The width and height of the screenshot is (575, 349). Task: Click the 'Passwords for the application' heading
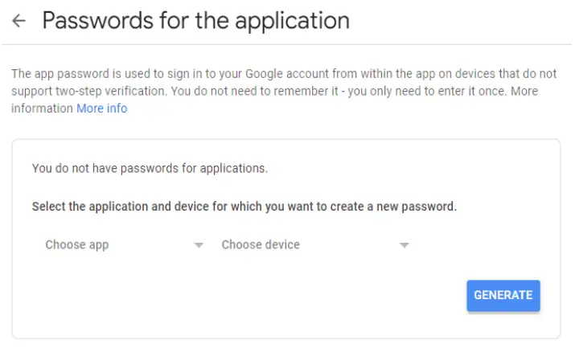[195, 21]
